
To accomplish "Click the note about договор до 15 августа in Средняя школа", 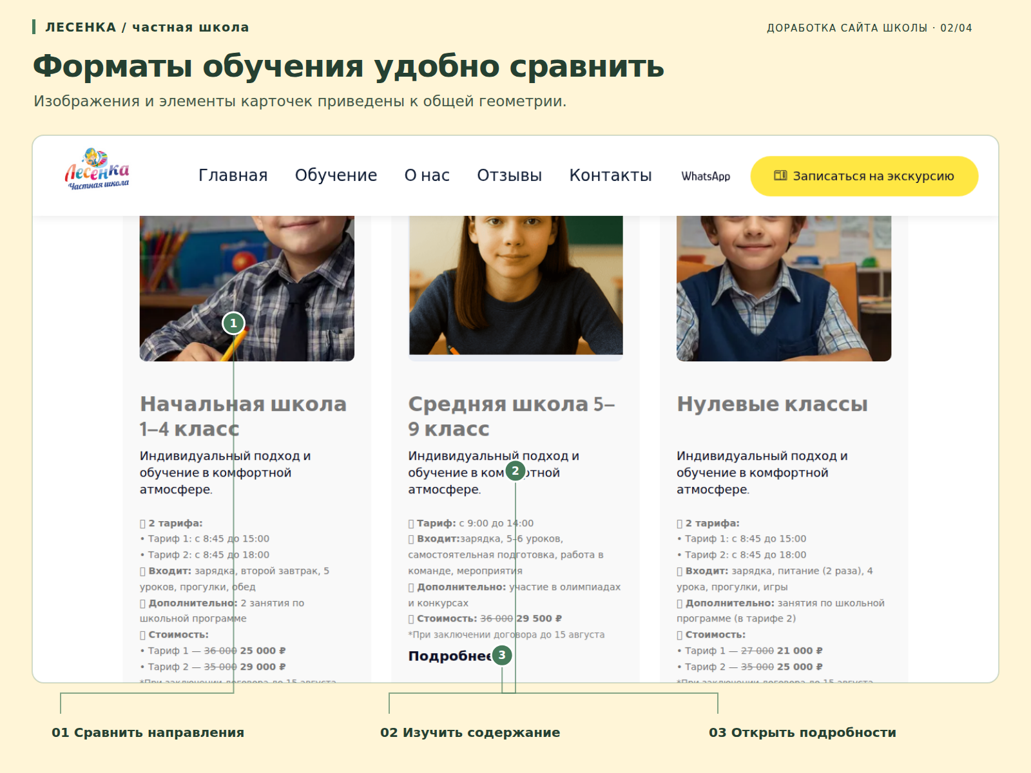I will (x=506, y=635).
